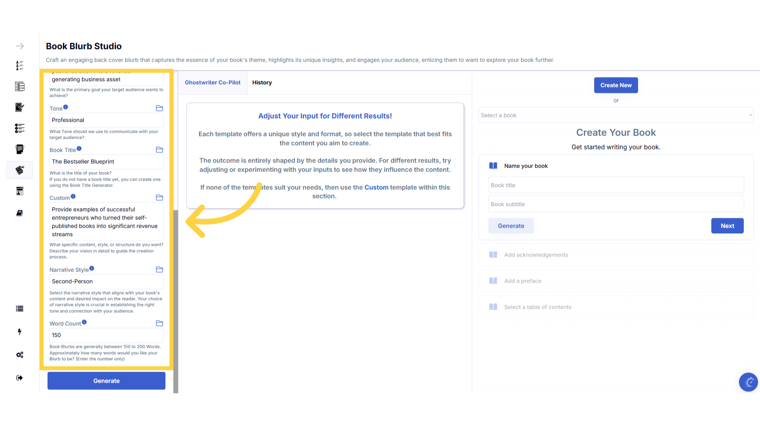Click the Create New button

pyautogui.click(x=616, y=85)
